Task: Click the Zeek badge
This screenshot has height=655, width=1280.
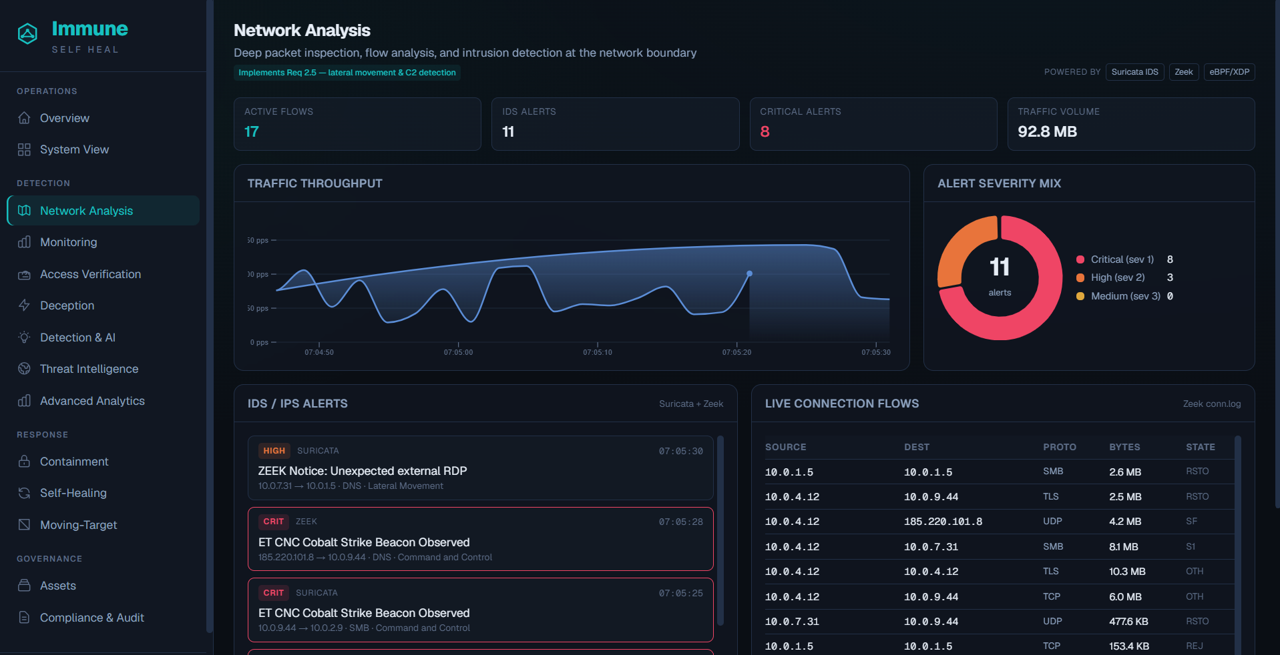Action: coord(1184,72)
